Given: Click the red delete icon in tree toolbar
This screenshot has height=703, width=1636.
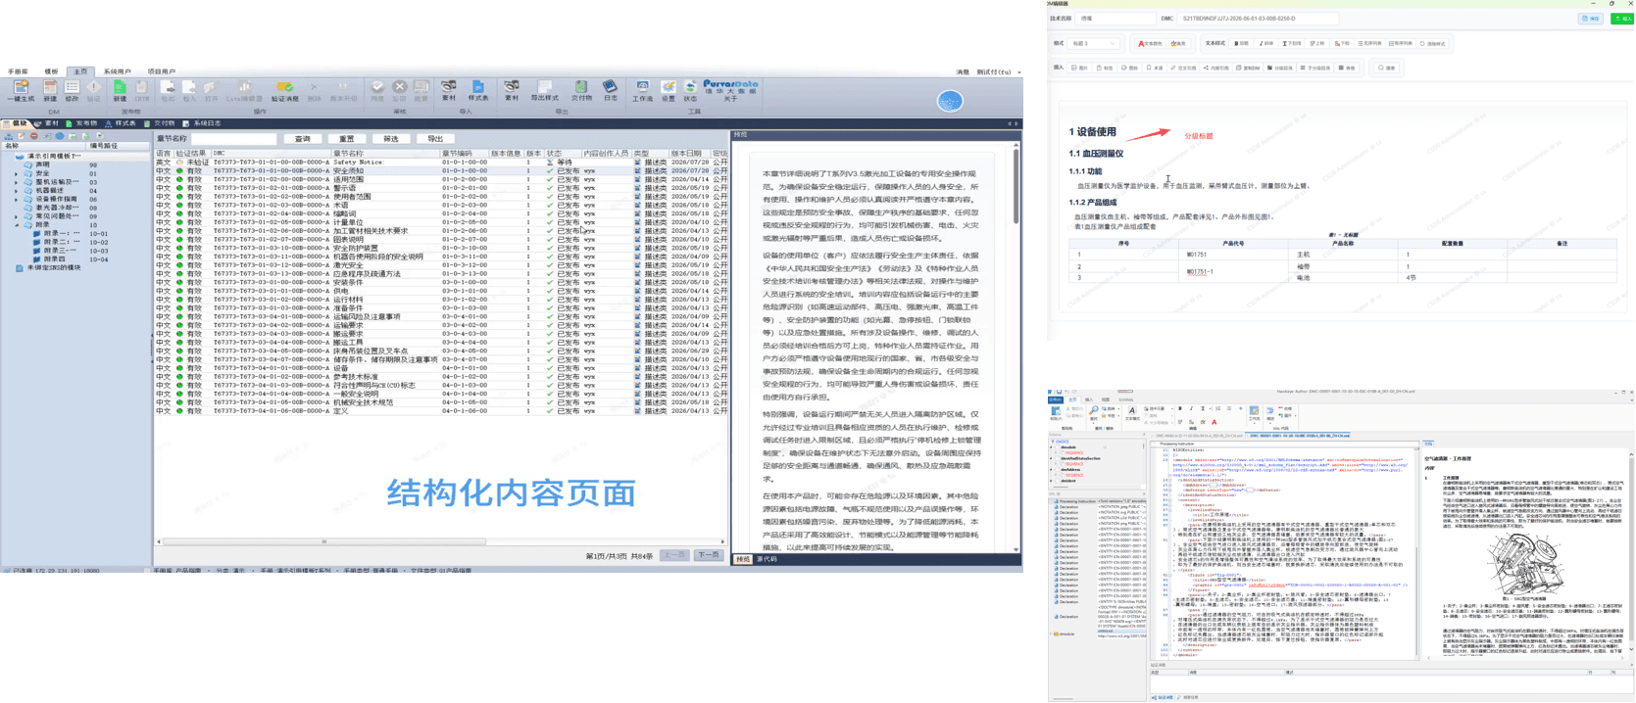Looking at the screenshot, I should coord(34,136).
